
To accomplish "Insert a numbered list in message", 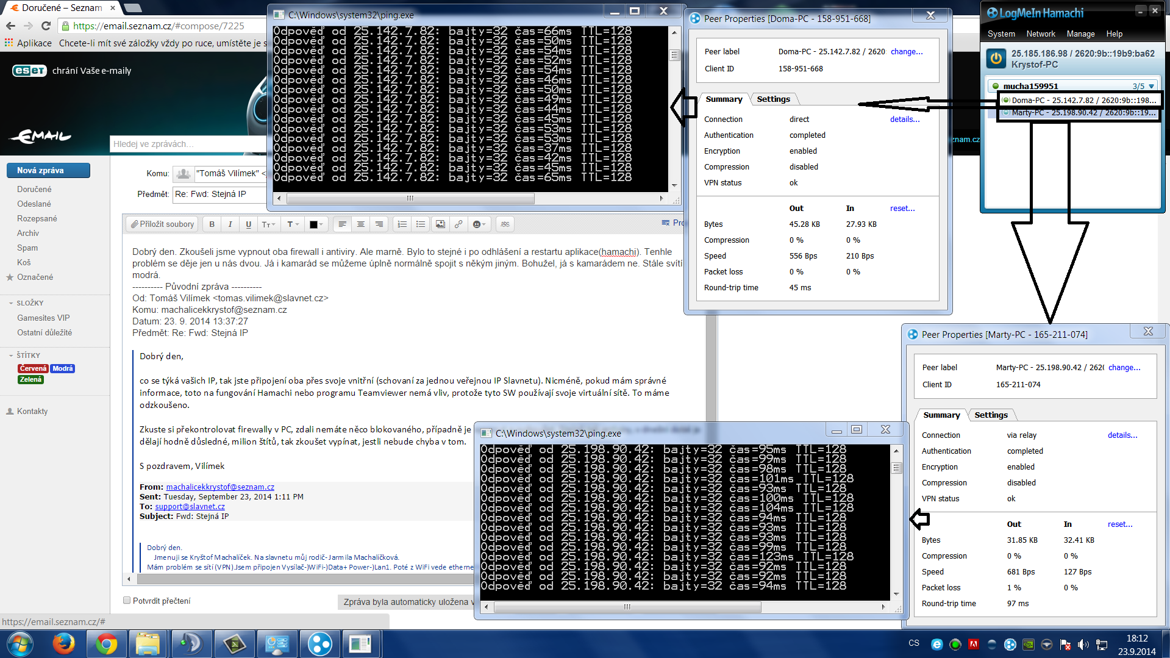I will pyautogui.click(x=402, y=224).
